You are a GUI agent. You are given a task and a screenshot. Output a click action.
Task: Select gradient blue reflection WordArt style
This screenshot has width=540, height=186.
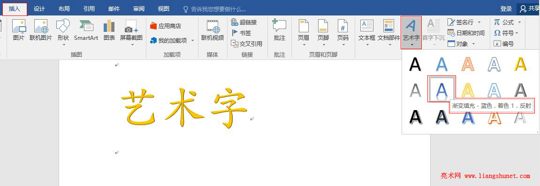(441, 89)
